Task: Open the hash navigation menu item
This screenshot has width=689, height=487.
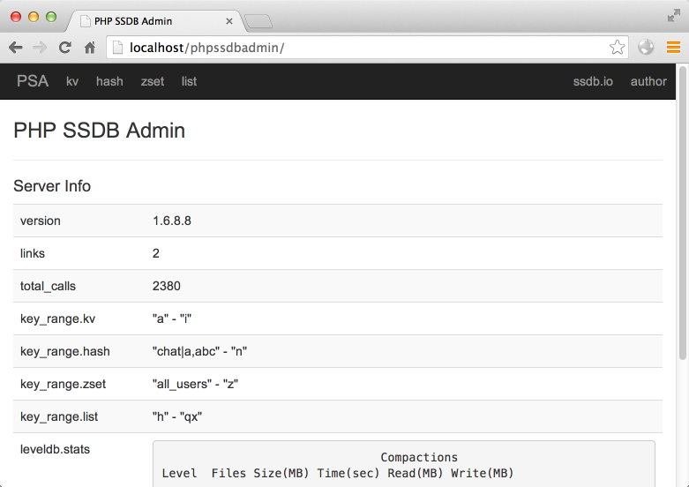Action: 109,81
